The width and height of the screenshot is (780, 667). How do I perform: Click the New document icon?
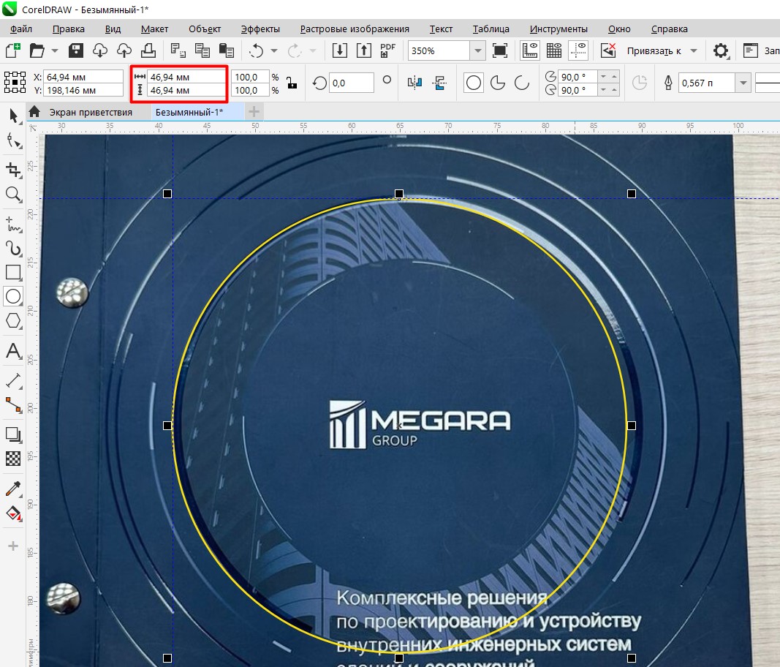tap(13, 50)
